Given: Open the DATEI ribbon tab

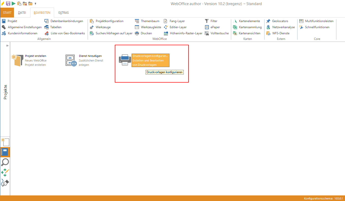Looking at the screenshot, I should (22, 13).
